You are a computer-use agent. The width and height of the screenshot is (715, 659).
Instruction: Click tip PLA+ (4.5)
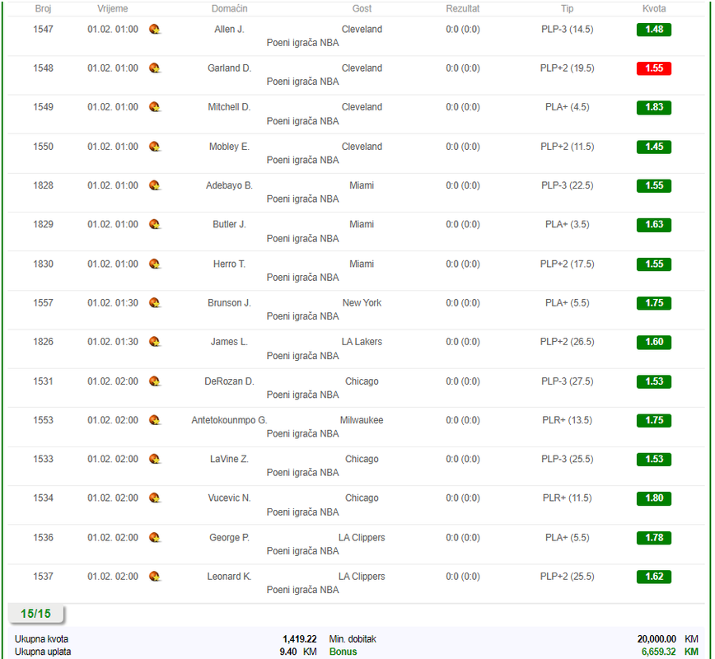pyautogui.click(x=568, y=107)
